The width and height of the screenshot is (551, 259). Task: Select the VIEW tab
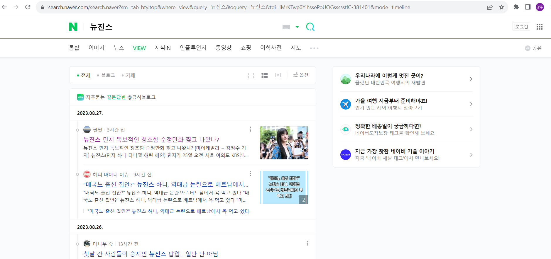[139, 48]
